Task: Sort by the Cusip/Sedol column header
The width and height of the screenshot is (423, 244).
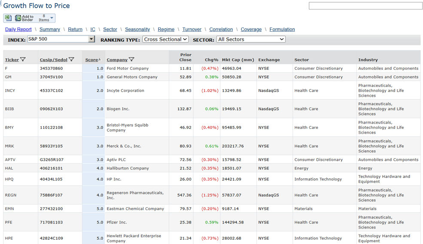Action: pos(53,60)
